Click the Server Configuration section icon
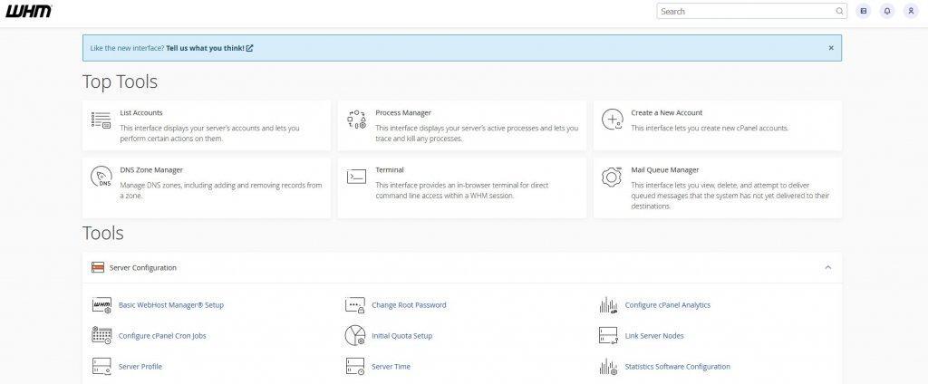The height and width of the screenshot is (384, 928). coord(98,267)
